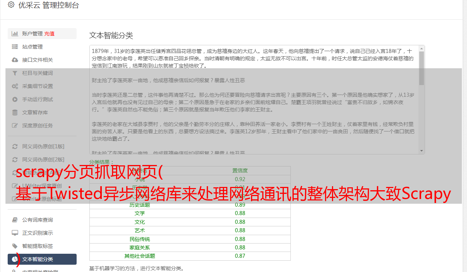Click the 民俗传统 category cell
Viewport: 467px width, 272px height.
(x=140, y=239)
